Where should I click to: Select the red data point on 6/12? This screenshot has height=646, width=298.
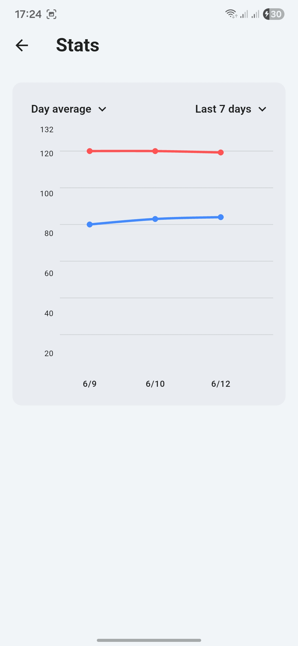221,152
